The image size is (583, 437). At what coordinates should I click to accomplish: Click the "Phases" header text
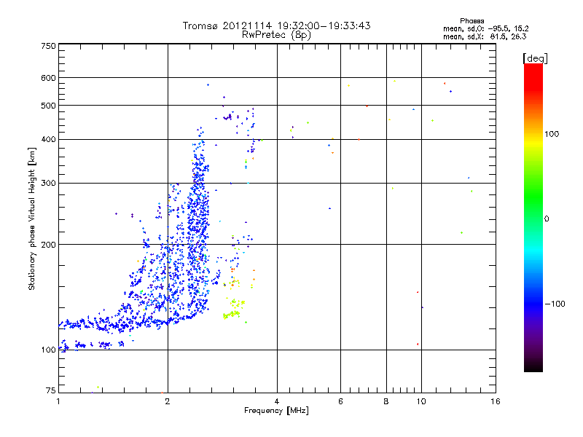(x=472, y=21)
